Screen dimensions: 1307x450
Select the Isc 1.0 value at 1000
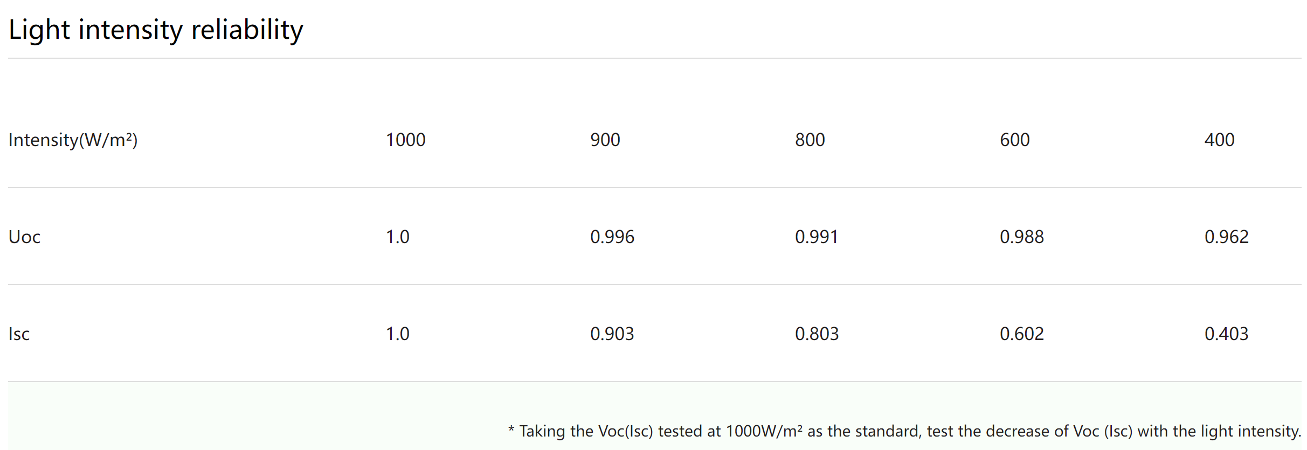coord(398,334)
